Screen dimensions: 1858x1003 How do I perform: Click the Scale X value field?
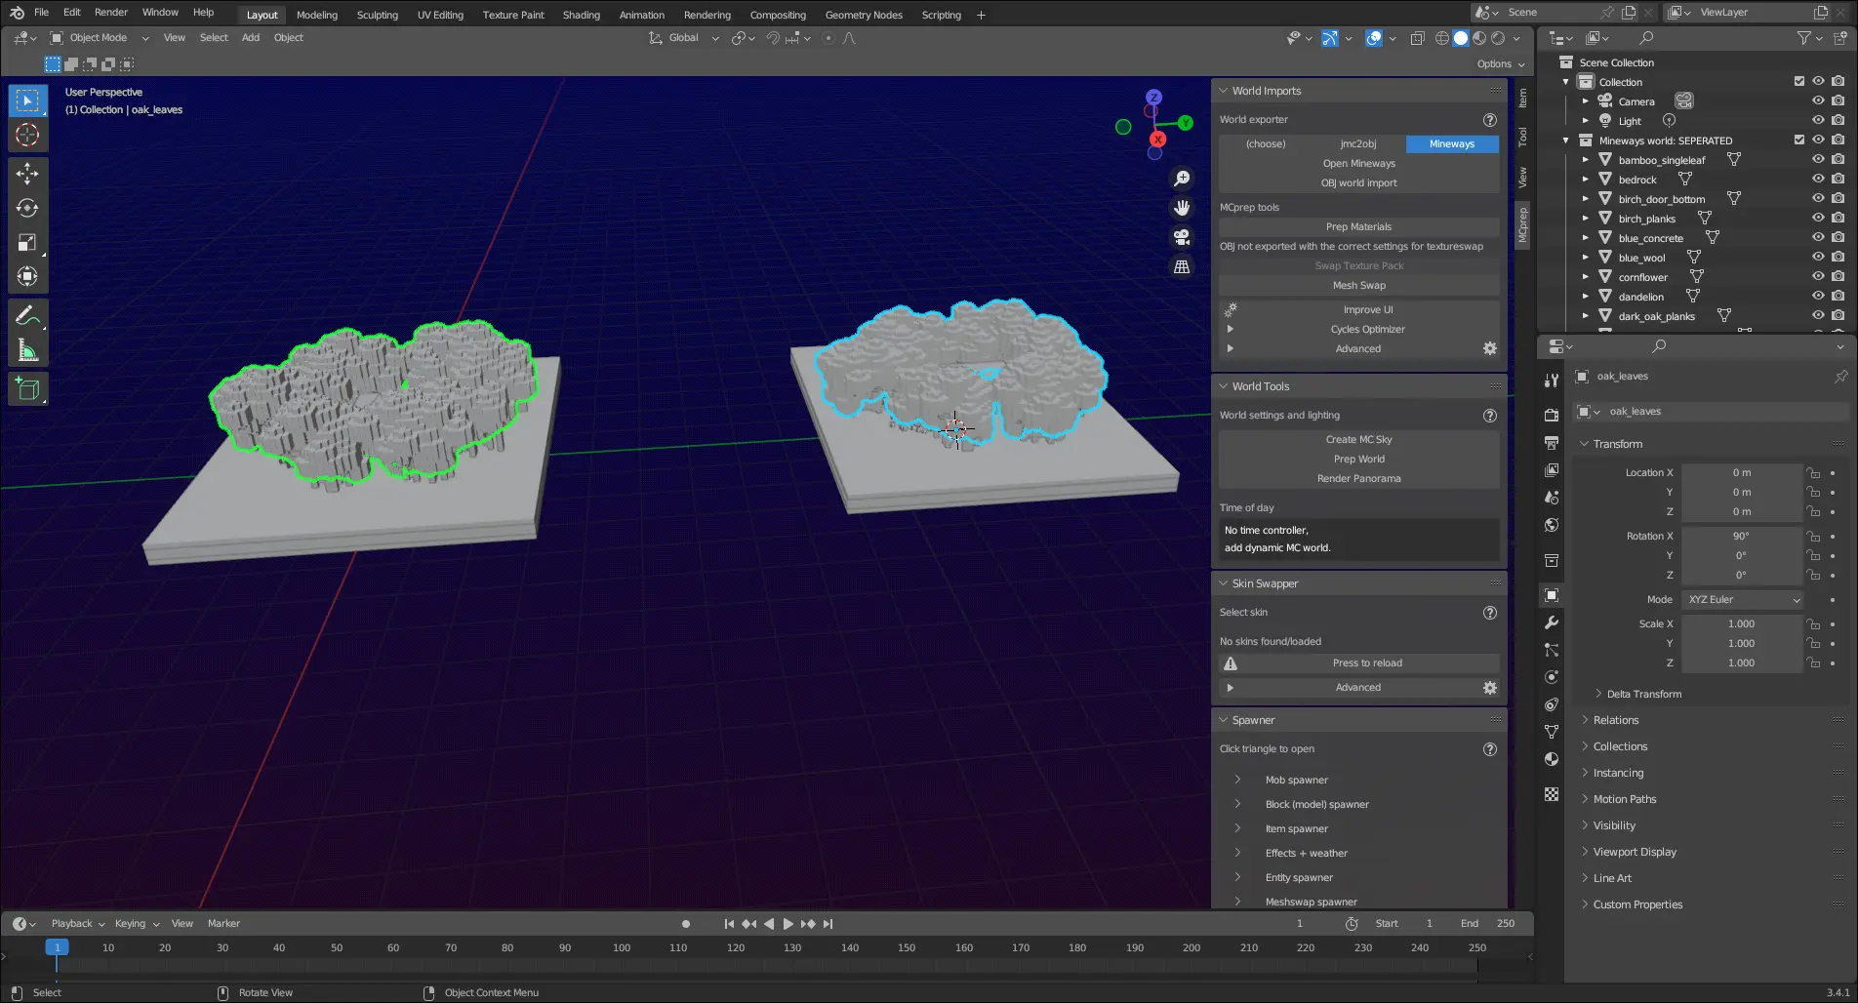click(x=1741, y=624)
